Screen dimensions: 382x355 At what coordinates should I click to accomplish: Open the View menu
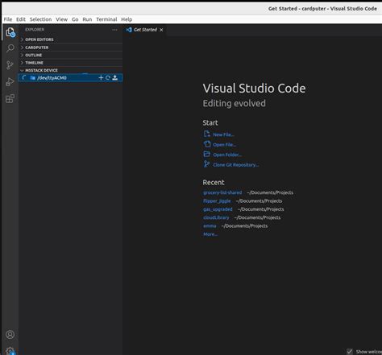point(61,19)
